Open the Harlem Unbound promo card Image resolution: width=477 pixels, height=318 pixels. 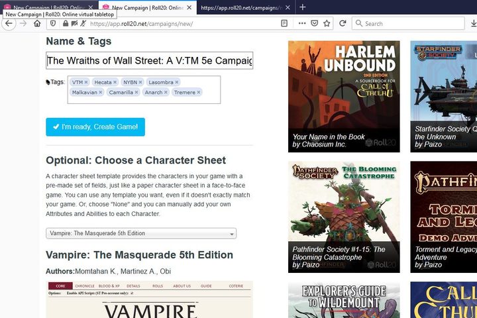[x=344, y=97]
